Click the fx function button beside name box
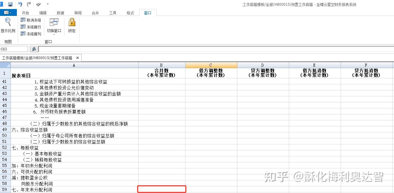Viewport: 394px width, 193px height. coord(34,49)
